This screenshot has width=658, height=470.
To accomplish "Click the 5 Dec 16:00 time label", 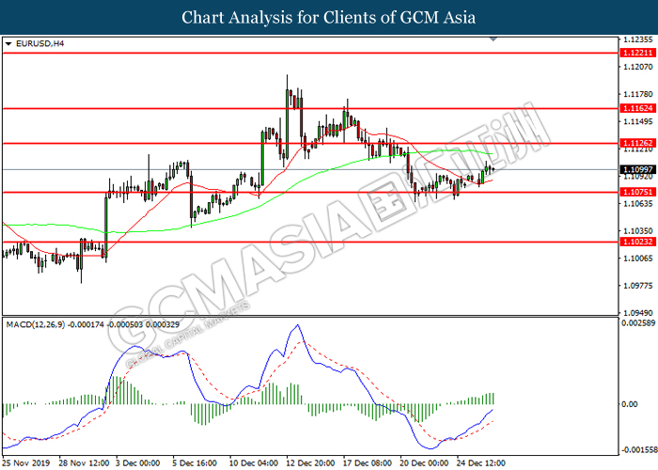I will [195, 463].
